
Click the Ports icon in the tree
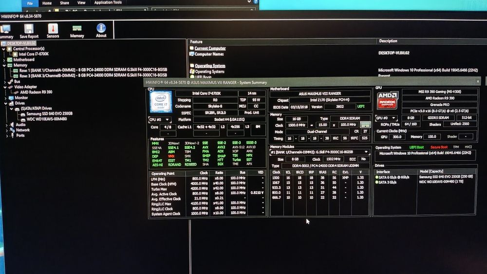click(x=13, y=136)
